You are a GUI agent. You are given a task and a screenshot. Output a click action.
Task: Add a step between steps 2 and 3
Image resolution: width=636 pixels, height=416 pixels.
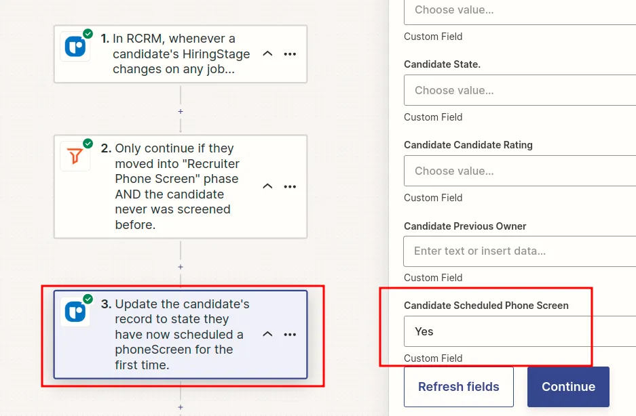click(x=181, y=267)
